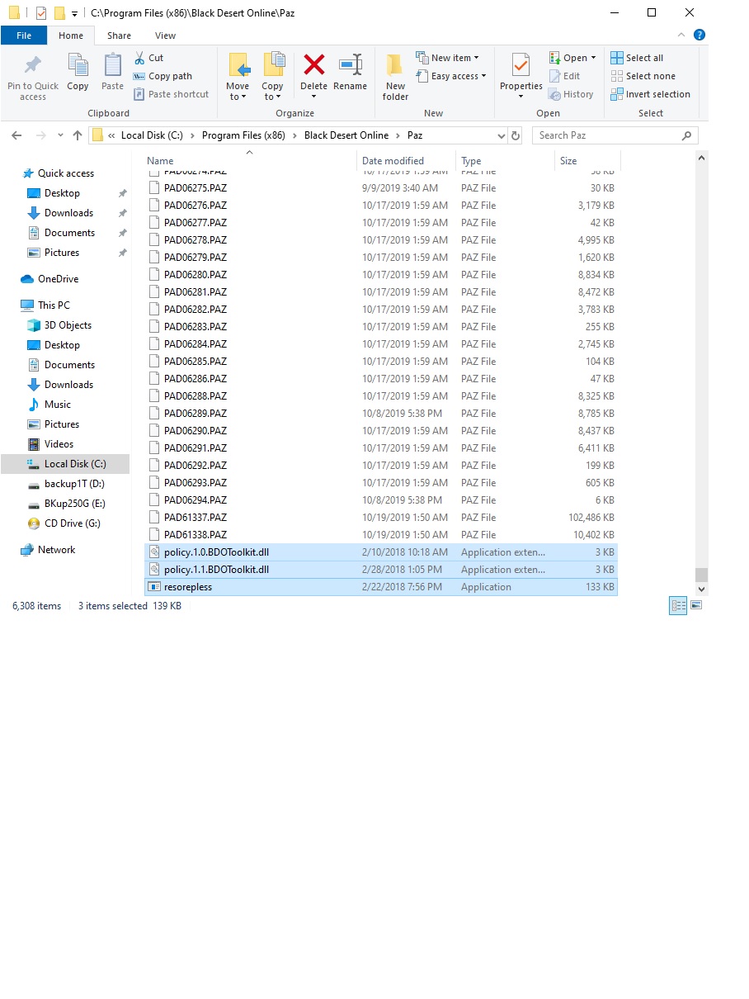The image size is (749, 999).
Task: Expand the Move to dropdown
Action: [238, 97]
